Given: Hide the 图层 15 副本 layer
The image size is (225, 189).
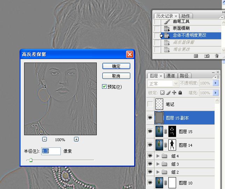Looking at the screenshot, I should (150, 118).
